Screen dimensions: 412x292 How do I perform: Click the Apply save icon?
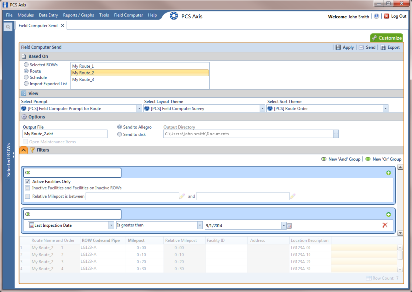click(338, 47)
